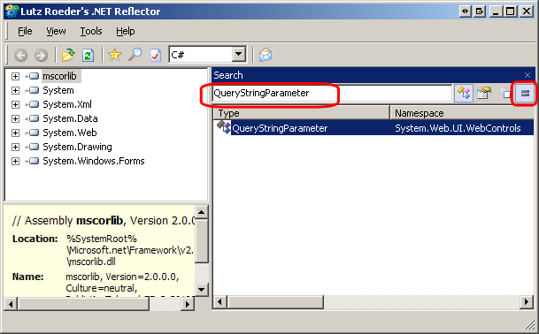Screen dimensions: 539x334
Task: Select QueryStringParameter result row
Action: click(x=373, y=128)
